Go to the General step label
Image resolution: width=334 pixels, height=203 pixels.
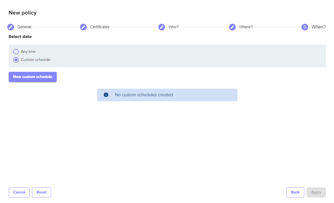coord(24,27)
